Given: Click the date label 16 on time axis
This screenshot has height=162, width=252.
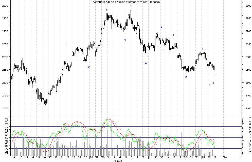Looking at the screenshot, I should (44, 157).
